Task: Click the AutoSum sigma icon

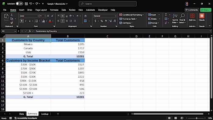Action: pyautogui.click(x=166, y=15)
